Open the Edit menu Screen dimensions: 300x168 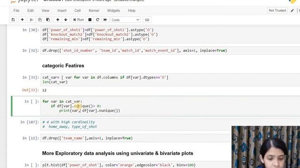coord(30,11)
